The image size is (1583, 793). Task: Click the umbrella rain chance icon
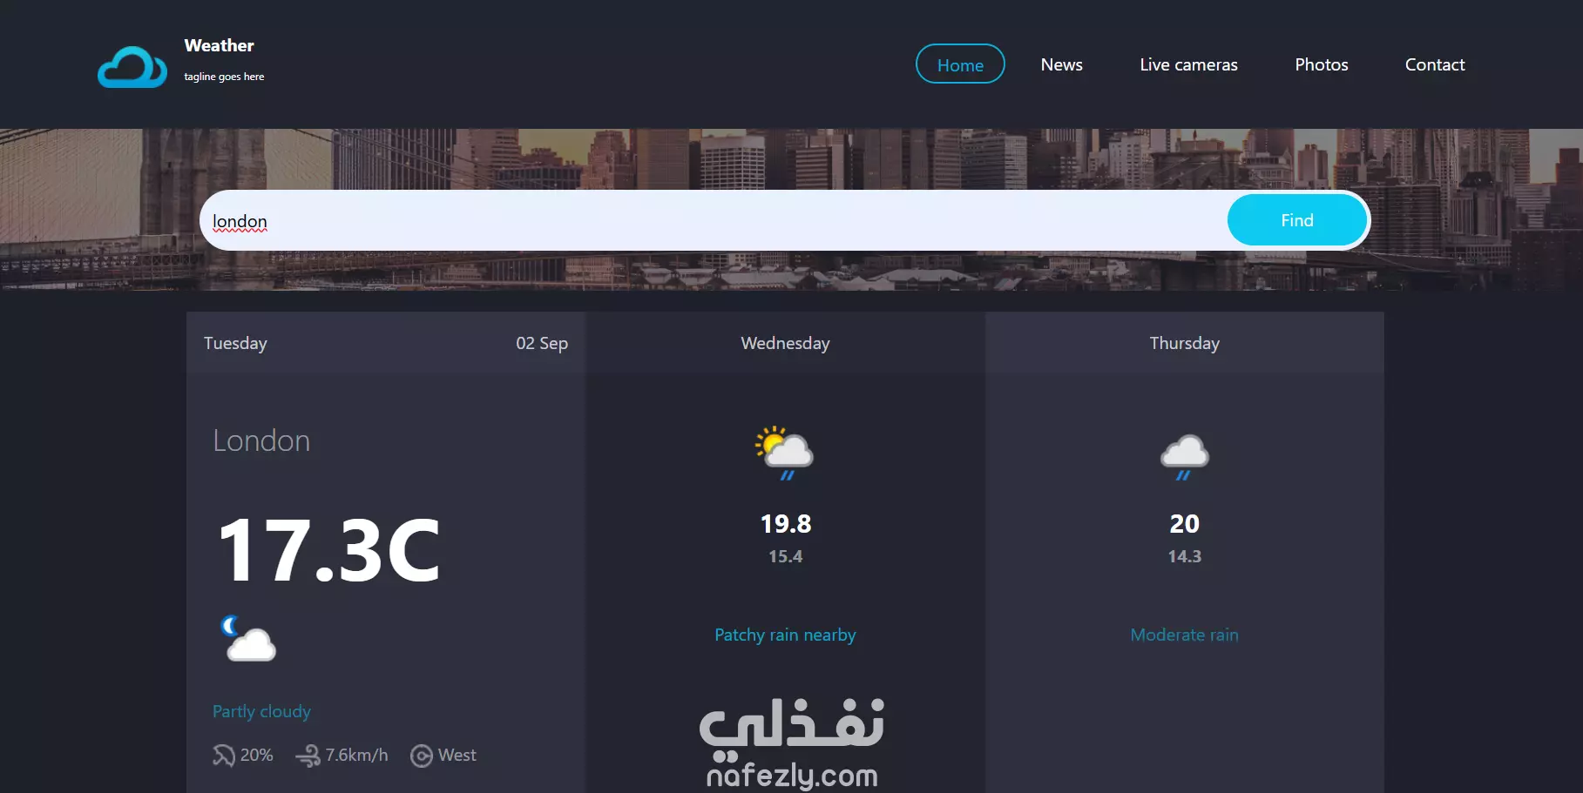click(223, 755)
